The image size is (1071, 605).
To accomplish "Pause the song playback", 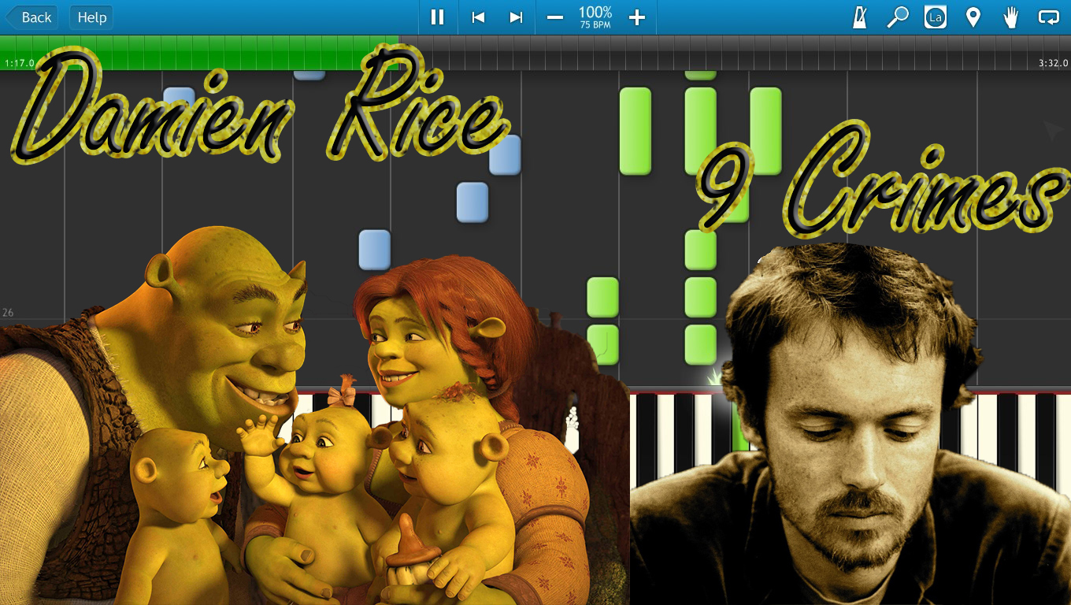I will 437,17.
